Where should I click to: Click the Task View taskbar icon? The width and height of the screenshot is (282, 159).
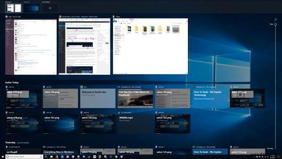point(46,157)
